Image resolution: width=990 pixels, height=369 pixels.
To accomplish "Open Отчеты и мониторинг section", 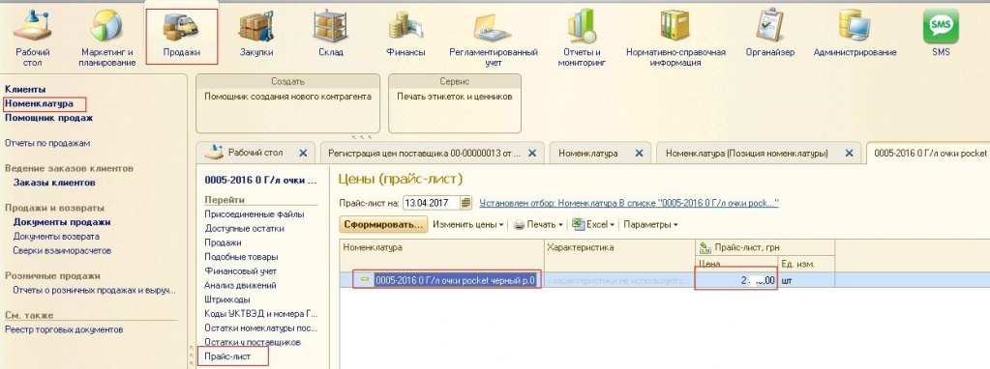I will coord(582,26).
